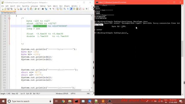
Task: Open the File menu in Notepad++
Action: tap(3, 6)
